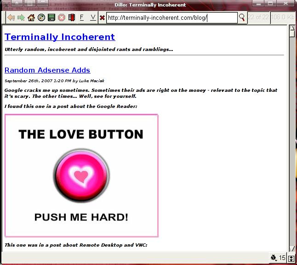Screen dimensions: 297x265
Task: Click the scrollbar down arrow
Action: 292,248
